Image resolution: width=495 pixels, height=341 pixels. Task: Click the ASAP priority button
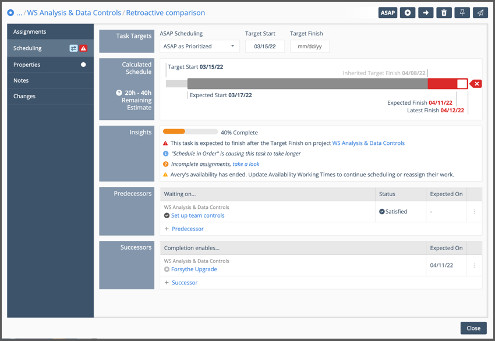coord(387,13)
